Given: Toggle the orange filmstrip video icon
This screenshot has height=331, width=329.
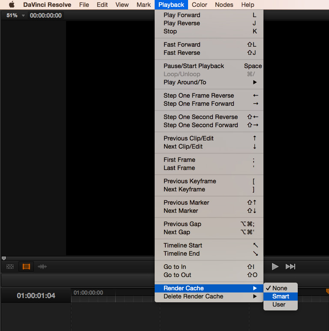Looking at the screenshot, I should pos(26,267).
